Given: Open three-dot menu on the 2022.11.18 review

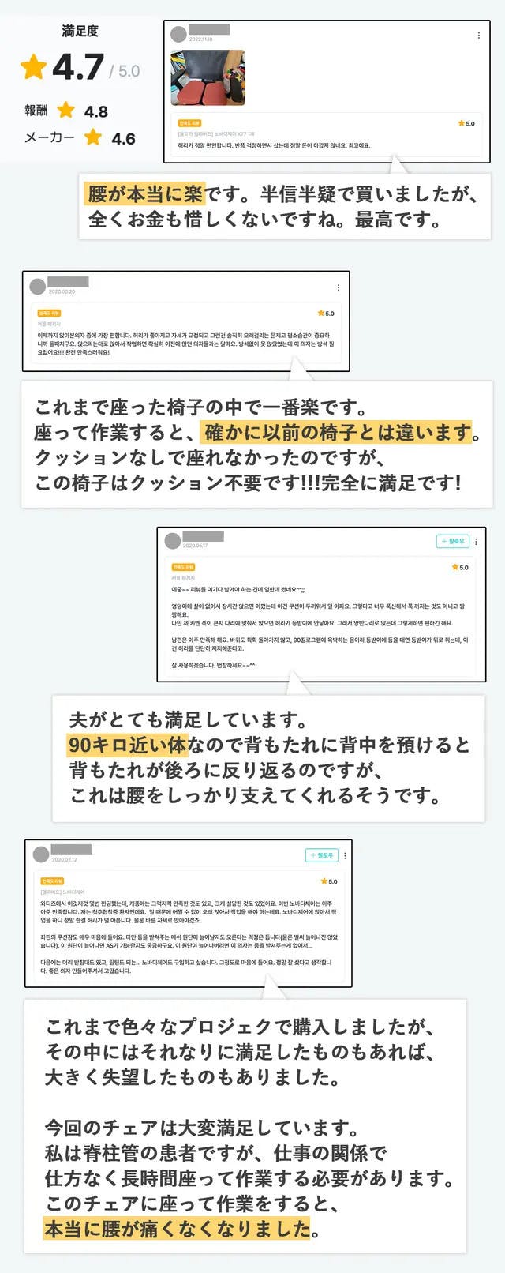Looking at the screenshot, I should 479,36.
